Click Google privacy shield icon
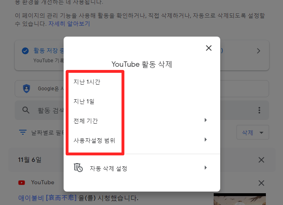This screenshot has width=283, height=205. (x=27, y=89)
